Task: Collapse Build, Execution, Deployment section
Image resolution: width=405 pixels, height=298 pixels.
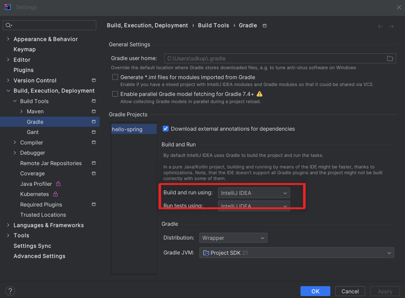Action: point(8,91)
